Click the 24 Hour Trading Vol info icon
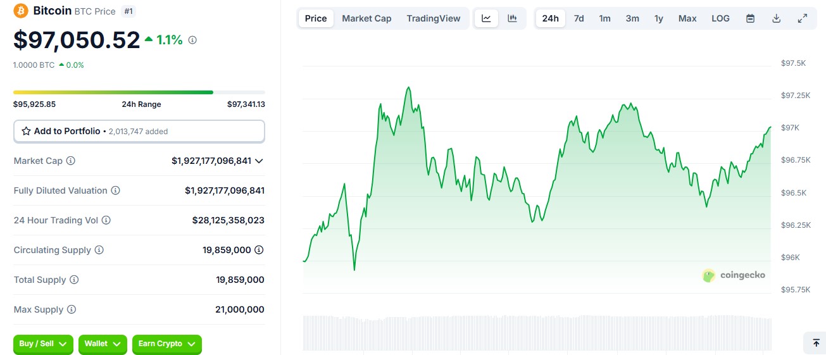Screen dimensions: 826x355 pos(106,220)
